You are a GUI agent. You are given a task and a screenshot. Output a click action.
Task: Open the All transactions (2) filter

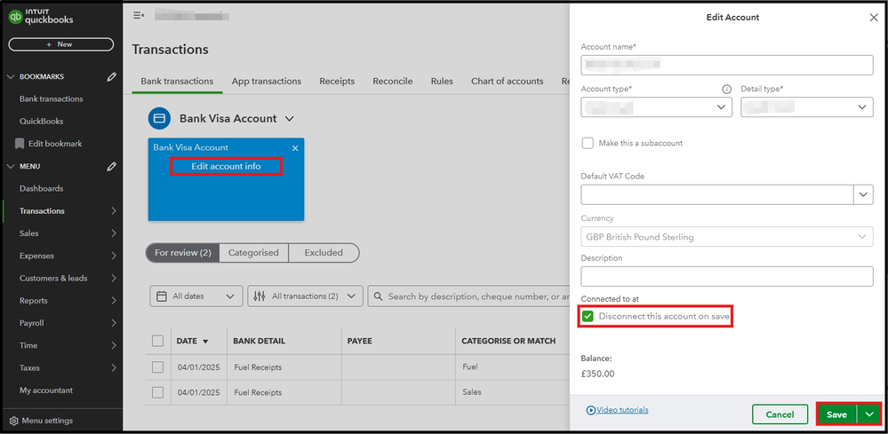(305, 296)
